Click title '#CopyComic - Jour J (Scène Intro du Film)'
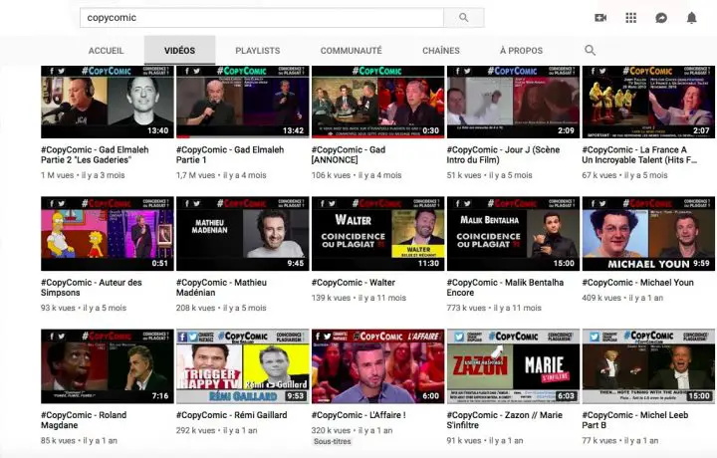This screenshot has width=717, height=458. (x=503, y=155)
